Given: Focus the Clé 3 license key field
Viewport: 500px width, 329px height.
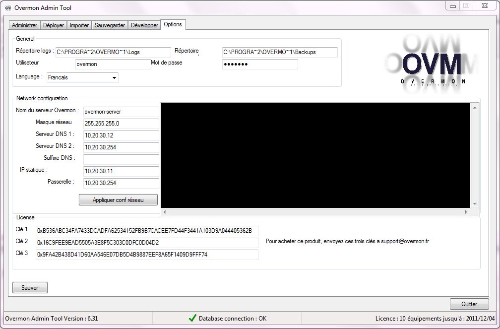Looking at the screenshot, I should [x=147, y=255].
